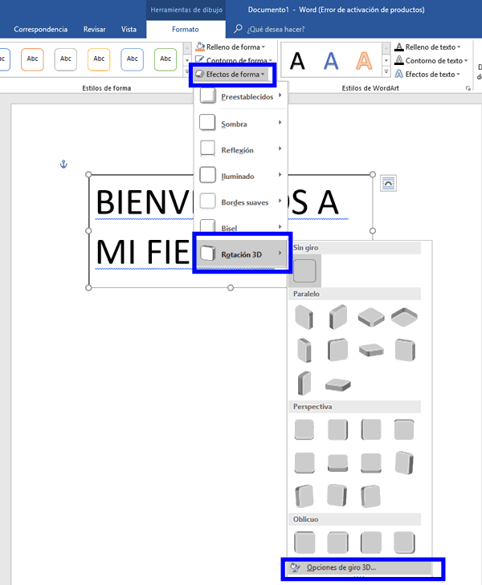Expand the Sombra submenu
Screen dimensions: 482x585
pos(241,124)
